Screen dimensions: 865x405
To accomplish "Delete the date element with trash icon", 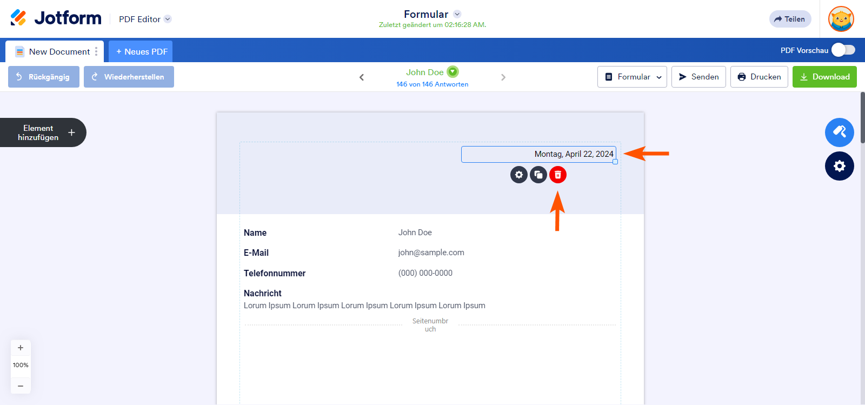I will click(558, 175).
